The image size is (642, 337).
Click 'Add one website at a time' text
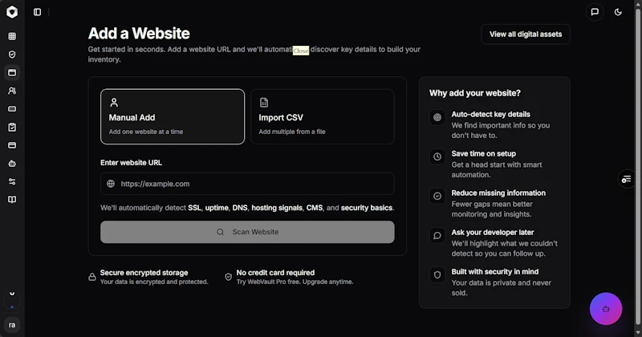[146, 132]
